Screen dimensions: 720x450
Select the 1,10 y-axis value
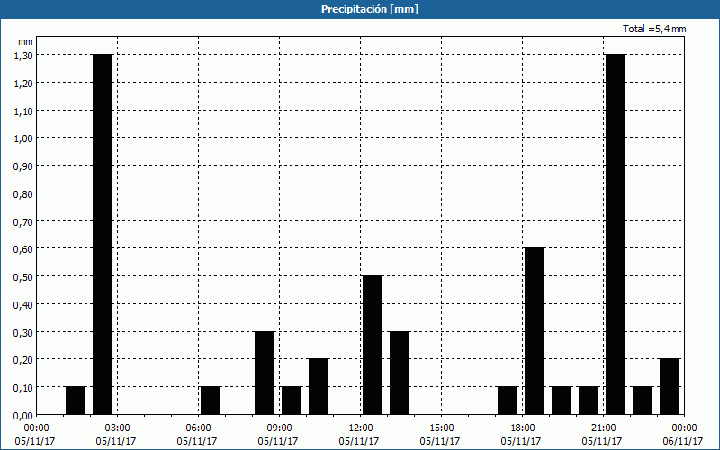point(23,111)
